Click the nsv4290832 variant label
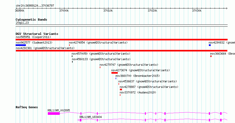 [x=222, y=42]
